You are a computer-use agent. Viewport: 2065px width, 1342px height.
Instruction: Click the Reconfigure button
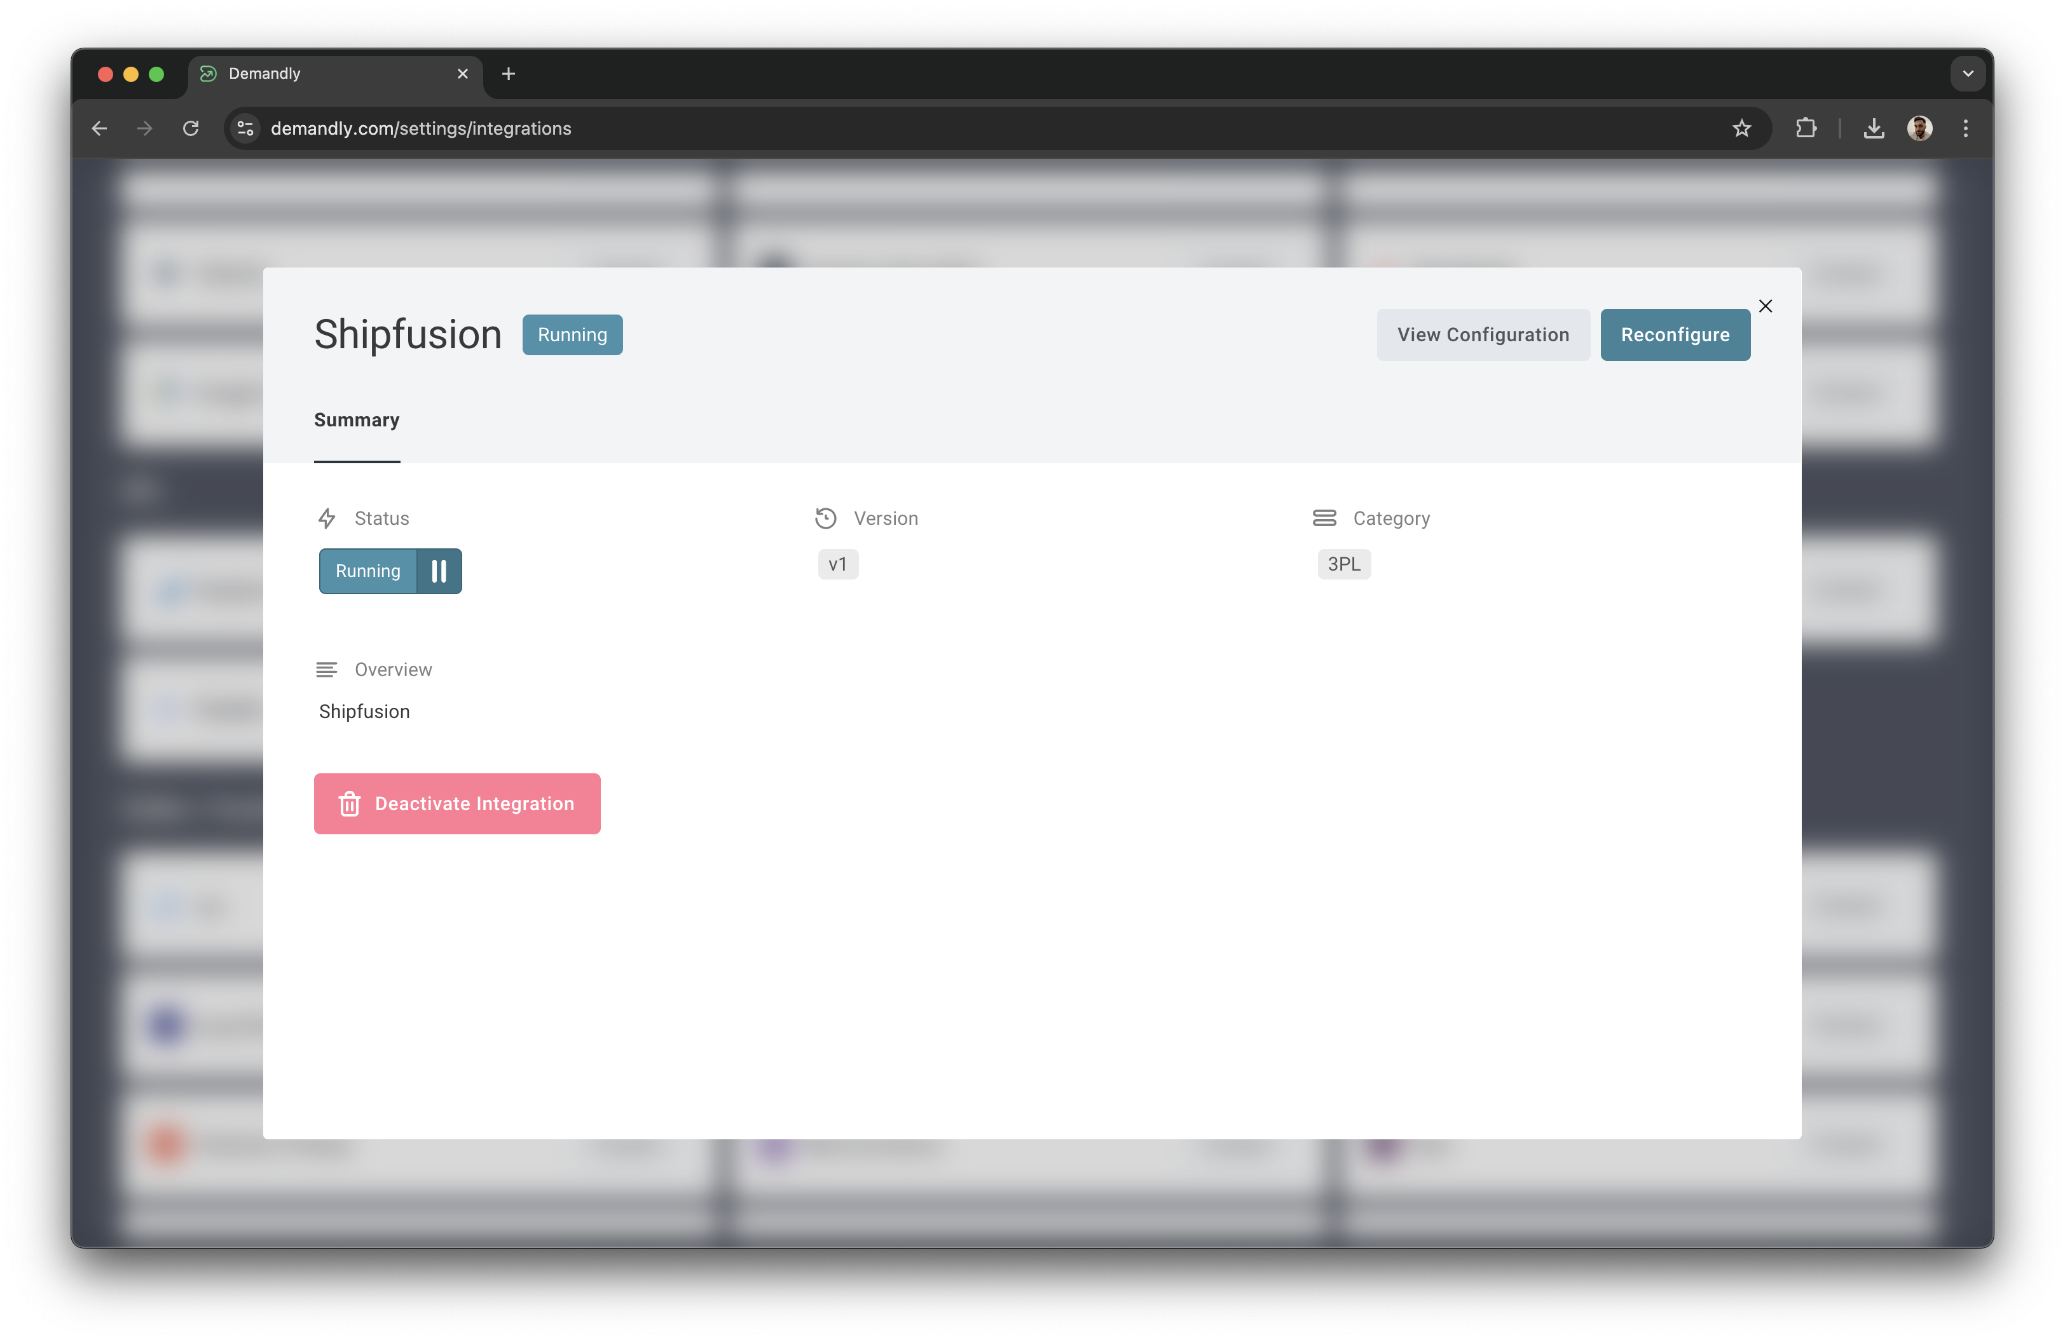coord(1675,335)
